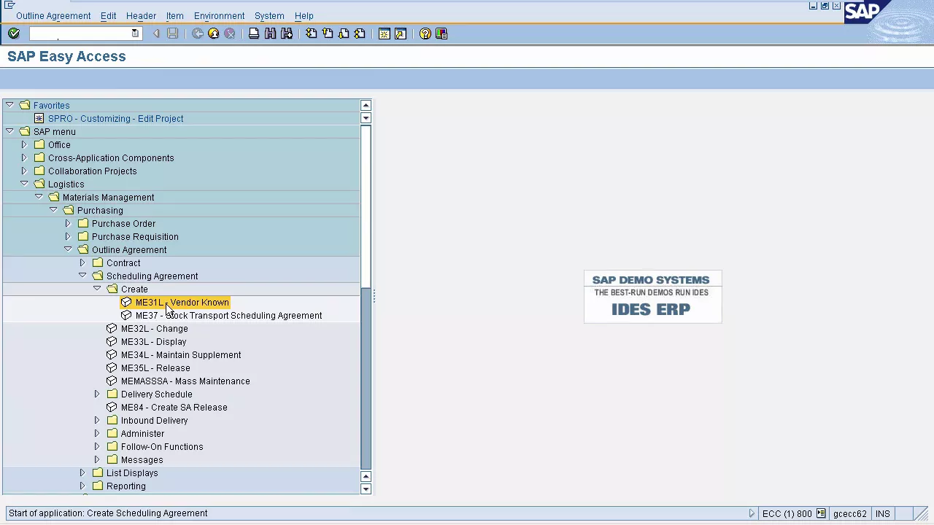This screenshot has width=934, height=525.
Task: Click the Next Page icon
Action: click(344, 34)
